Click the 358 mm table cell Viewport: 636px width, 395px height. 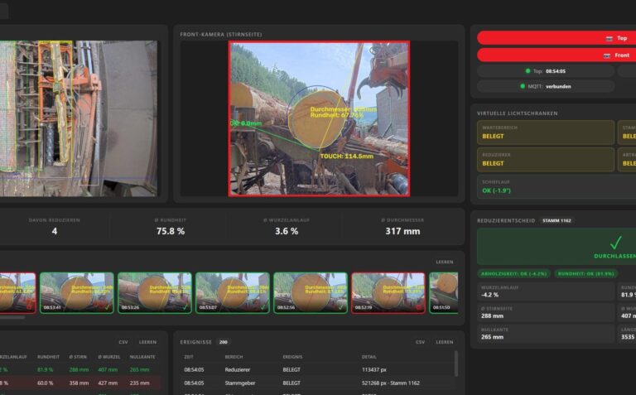(x=79, y=383)
